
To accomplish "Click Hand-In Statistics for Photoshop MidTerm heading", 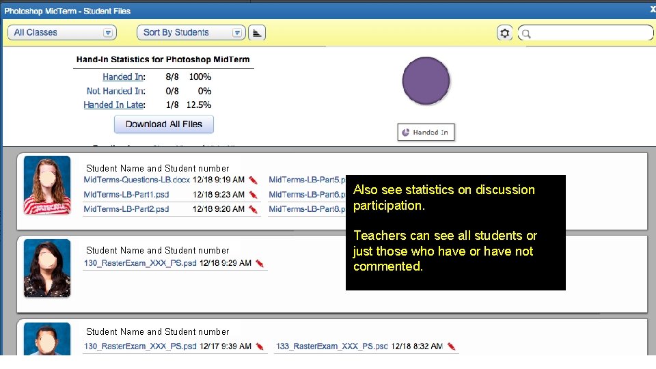I will point(163,59).
